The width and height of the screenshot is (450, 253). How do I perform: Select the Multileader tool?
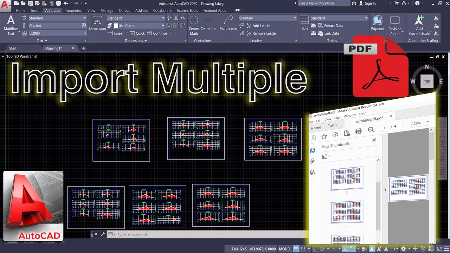pos(229,24)
